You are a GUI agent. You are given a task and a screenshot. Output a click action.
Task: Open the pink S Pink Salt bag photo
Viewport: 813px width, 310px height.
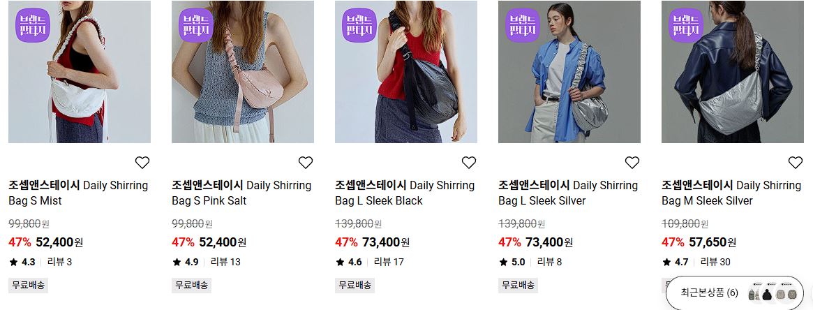[x=243, y=71]
